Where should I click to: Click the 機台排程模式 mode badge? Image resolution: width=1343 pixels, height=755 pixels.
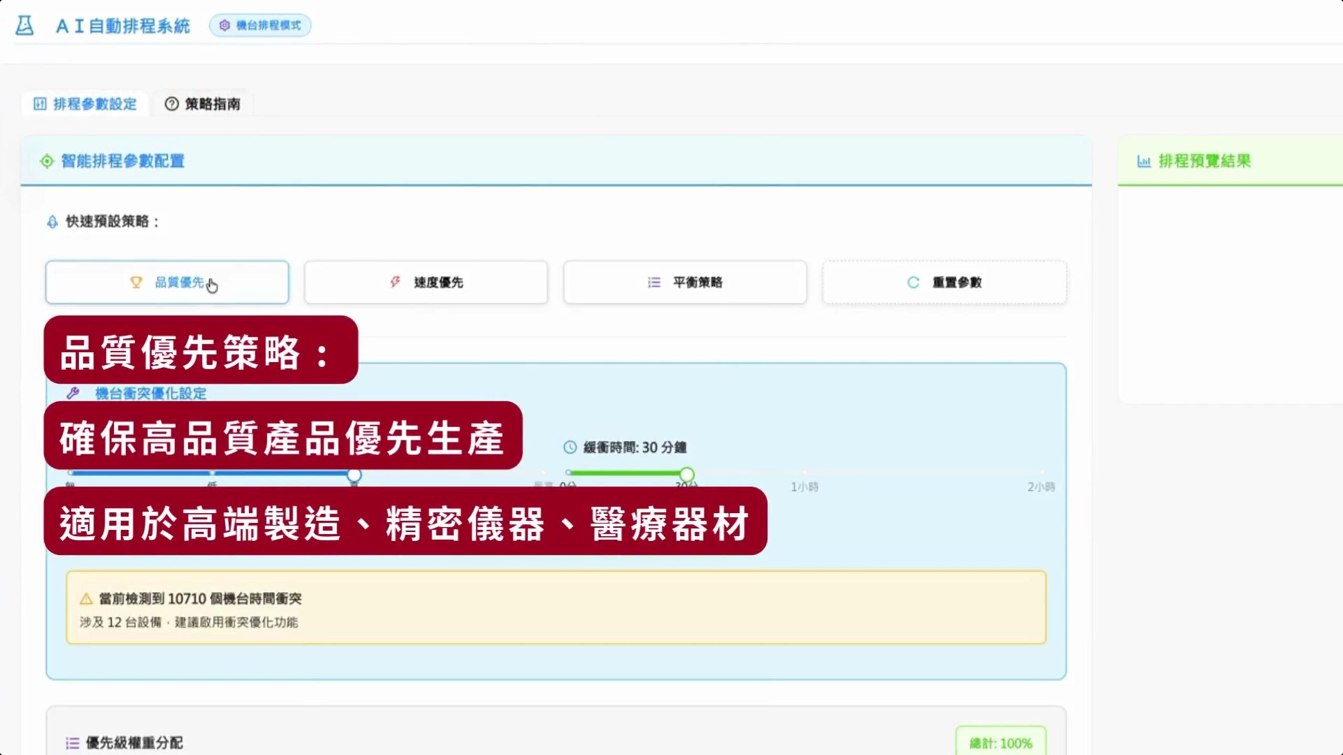point(260,25)
